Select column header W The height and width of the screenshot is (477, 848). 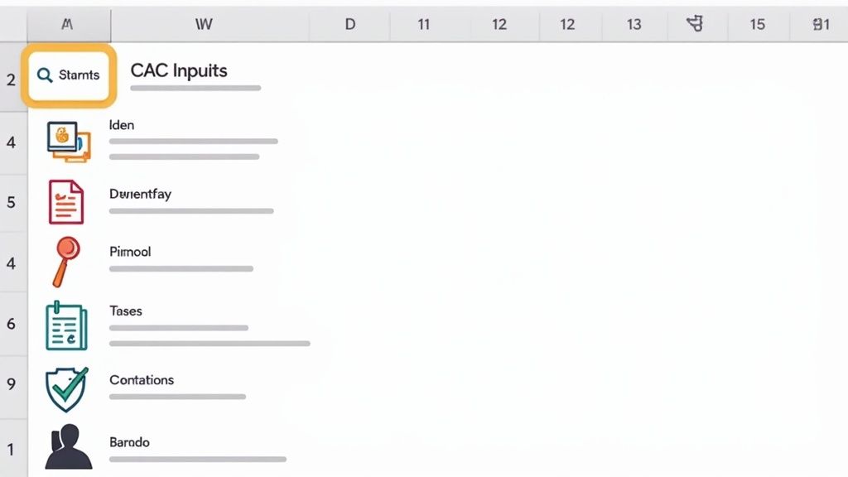click(x=204, y=24)
